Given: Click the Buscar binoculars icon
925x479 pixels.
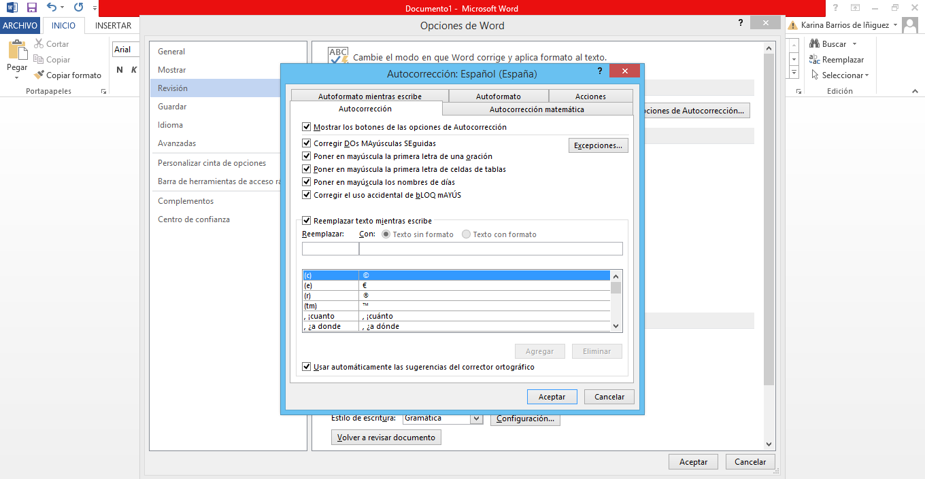Looking at the screenshot, I should pos(813,43).
